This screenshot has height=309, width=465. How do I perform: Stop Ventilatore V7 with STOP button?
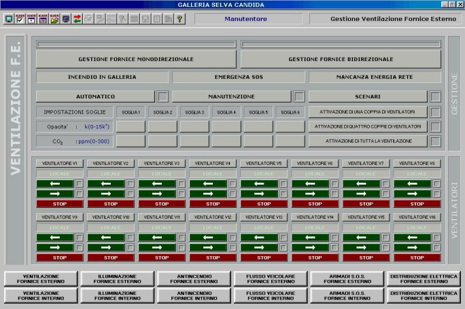(366, 204)
